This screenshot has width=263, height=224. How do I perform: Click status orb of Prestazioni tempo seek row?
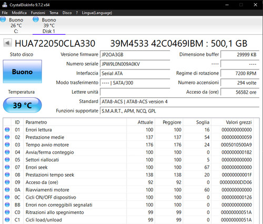pyautogui.click(x=7, y=175)
